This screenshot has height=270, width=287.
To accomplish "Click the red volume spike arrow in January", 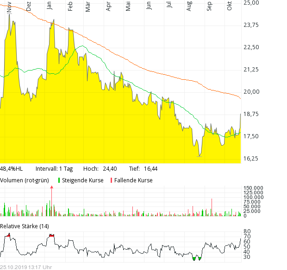I will (x=52, y=187).
